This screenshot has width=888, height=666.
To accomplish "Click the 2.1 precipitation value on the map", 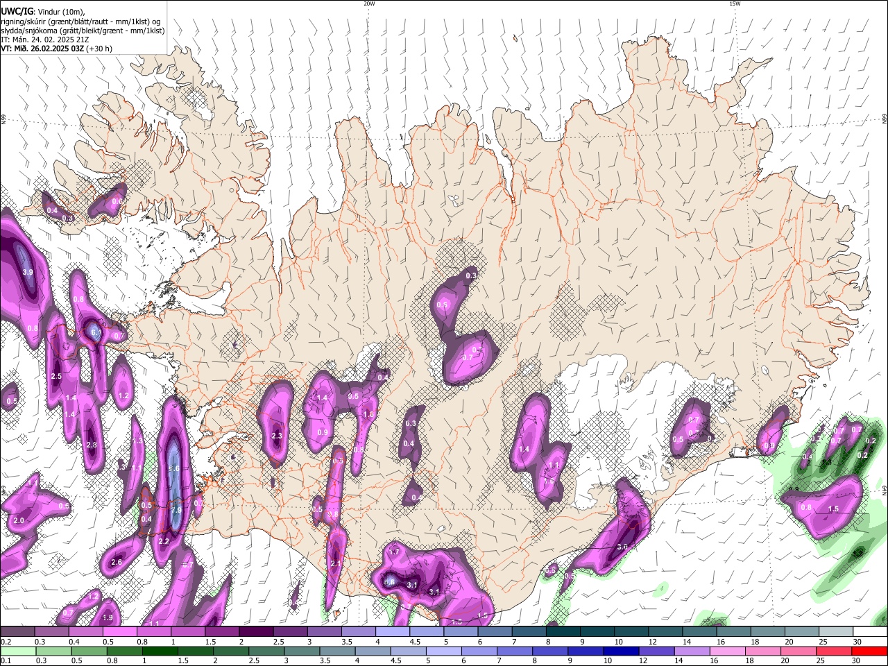I will point(336,563).
